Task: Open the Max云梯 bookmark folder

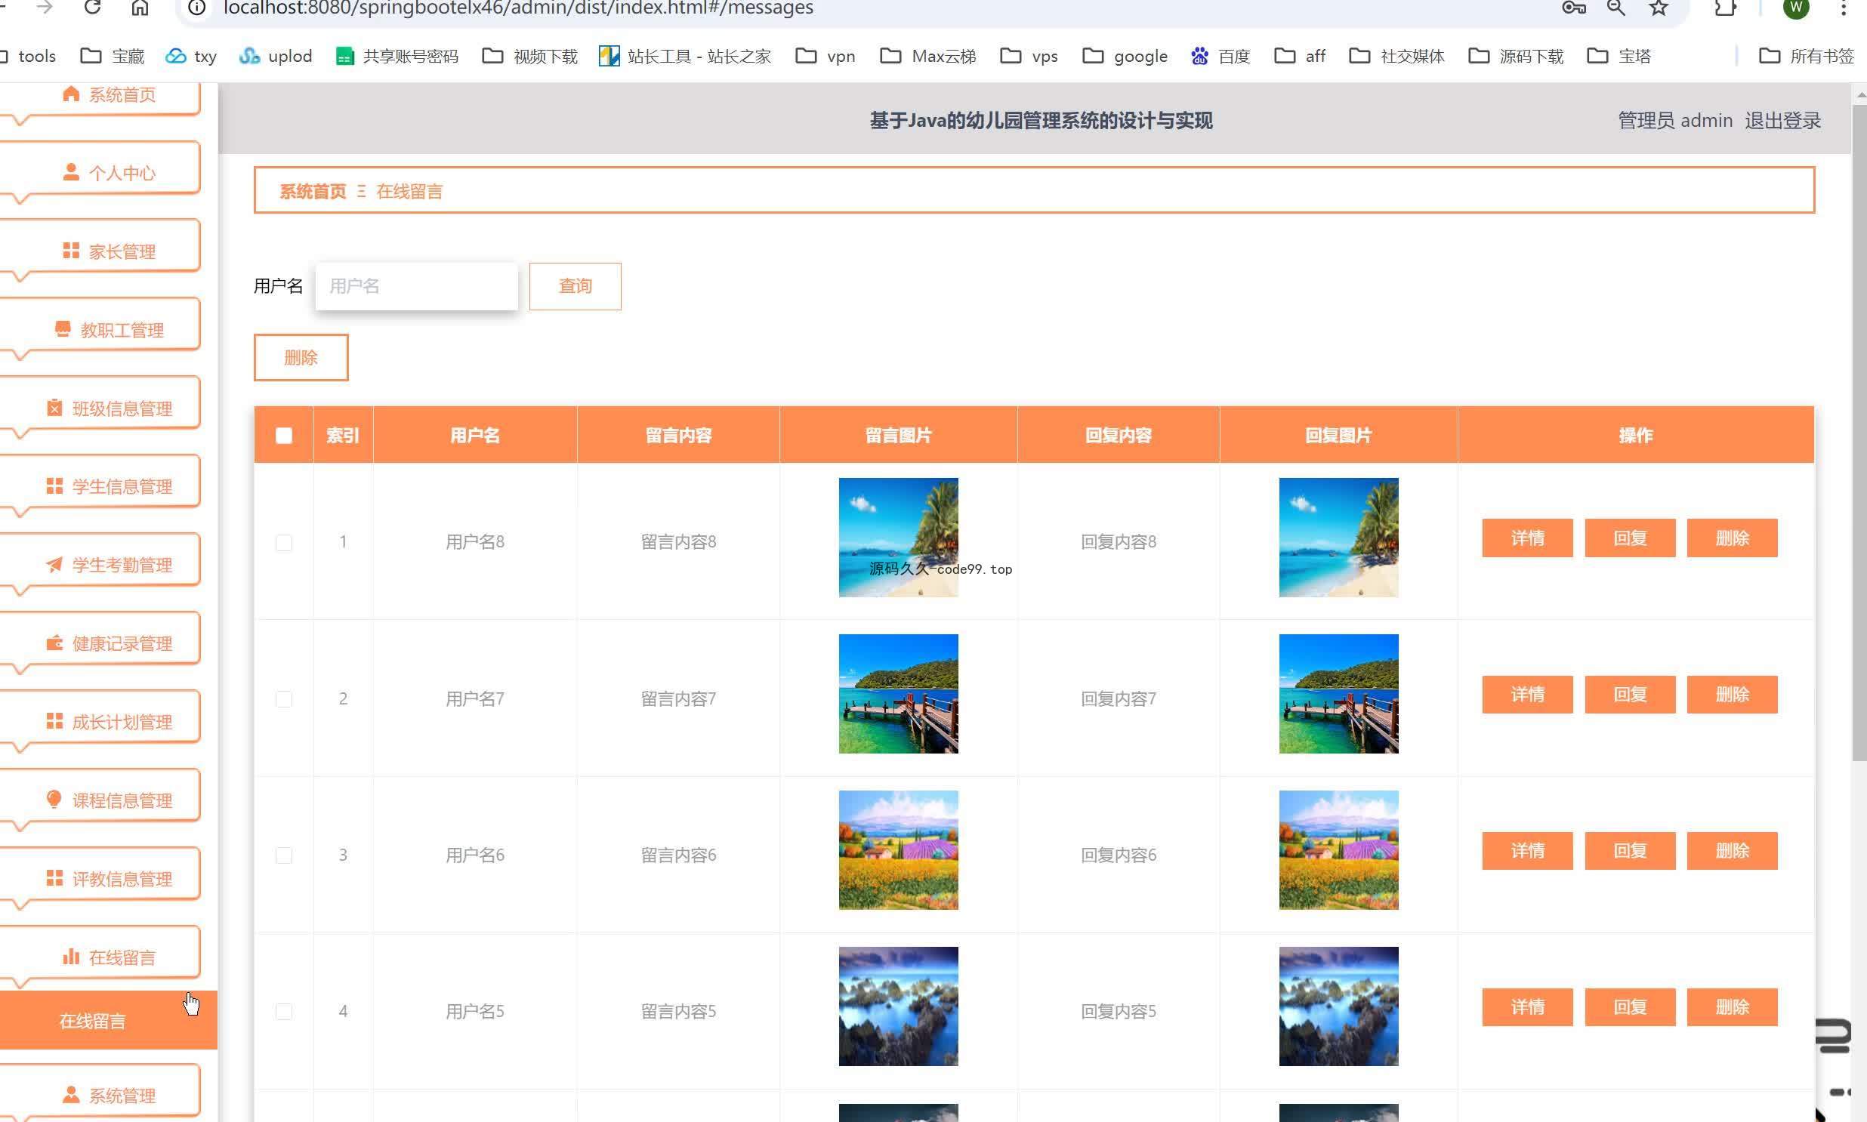Action: coord(928,56)
